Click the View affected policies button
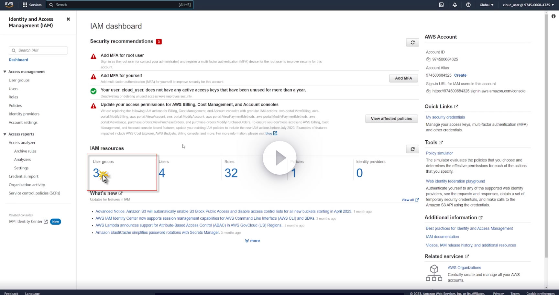 (x=391, y=119)
